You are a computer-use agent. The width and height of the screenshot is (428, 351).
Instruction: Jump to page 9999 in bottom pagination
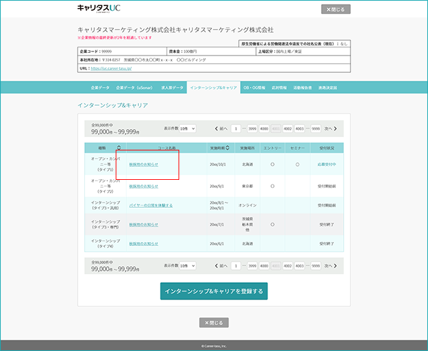click(x=316, y=265)
